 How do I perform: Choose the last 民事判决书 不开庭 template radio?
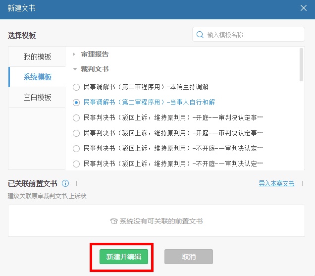coord(76,164)
